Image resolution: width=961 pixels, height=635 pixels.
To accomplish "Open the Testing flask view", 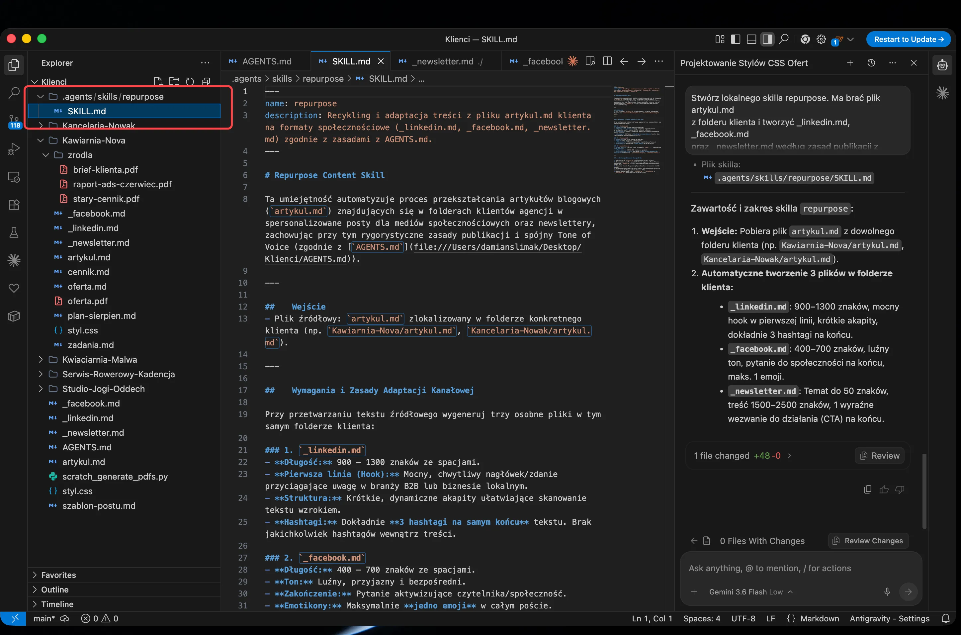I will tap(14, 232).
